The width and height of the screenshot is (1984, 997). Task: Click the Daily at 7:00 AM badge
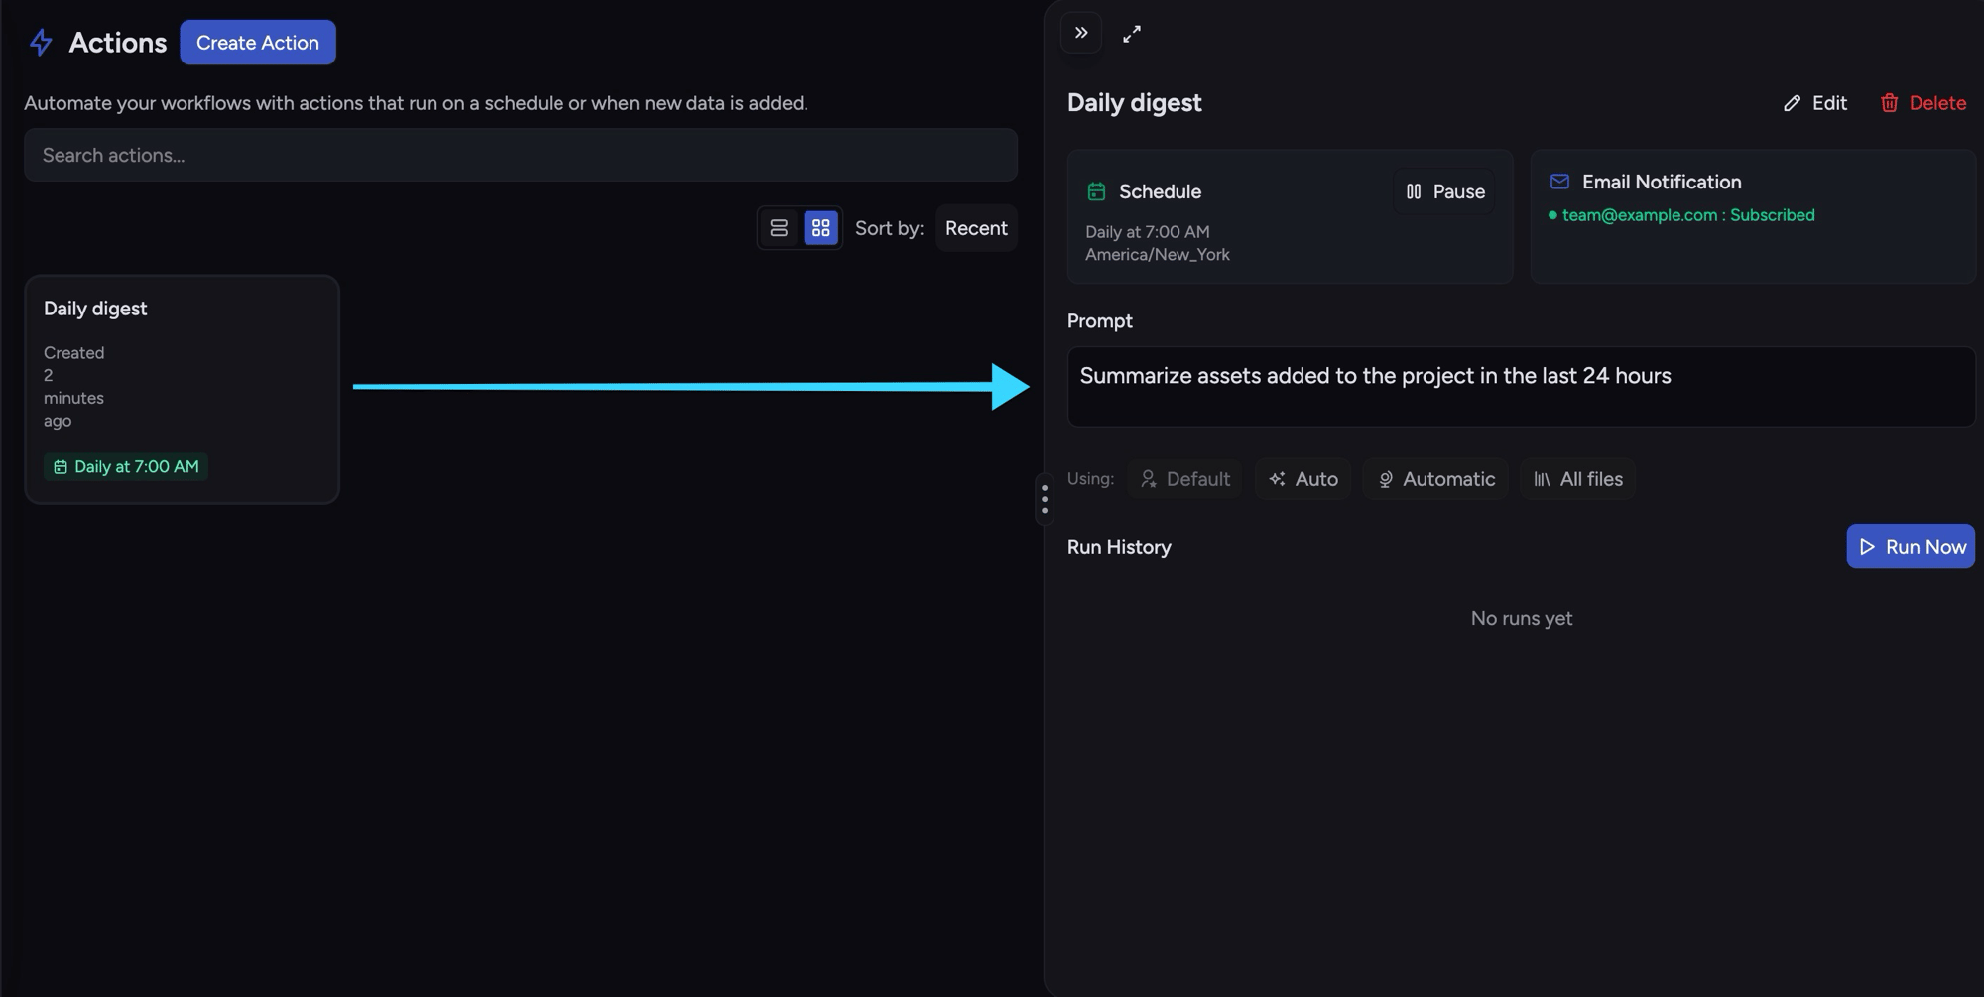tap(126, 466)
